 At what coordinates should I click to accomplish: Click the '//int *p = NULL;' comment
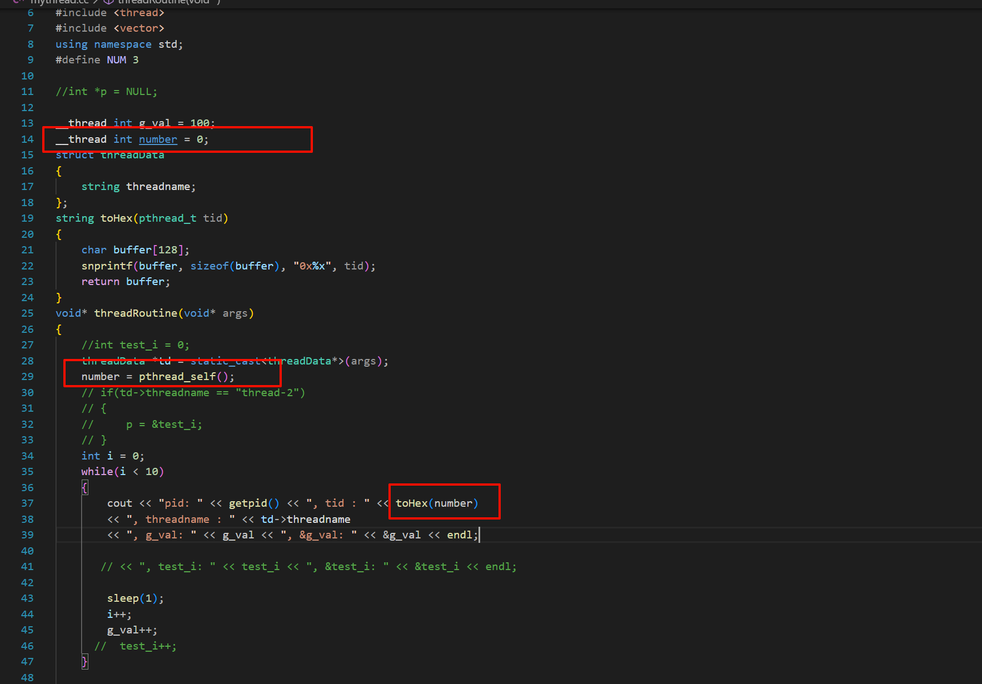(106, 92)
